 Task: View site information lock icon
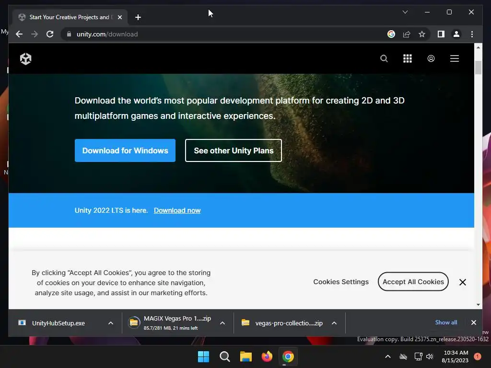[69, 34]
